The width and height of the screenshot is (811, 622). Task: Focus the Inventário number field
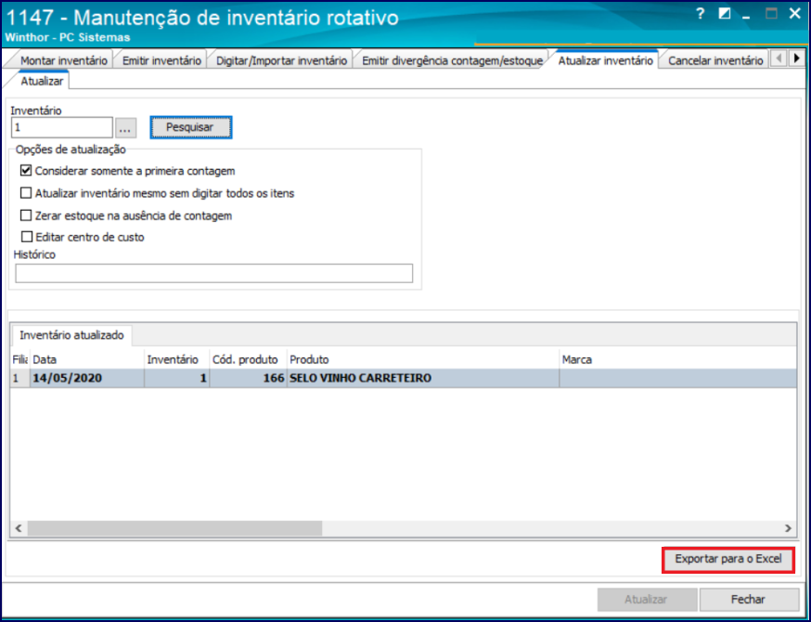coord(61,127)
